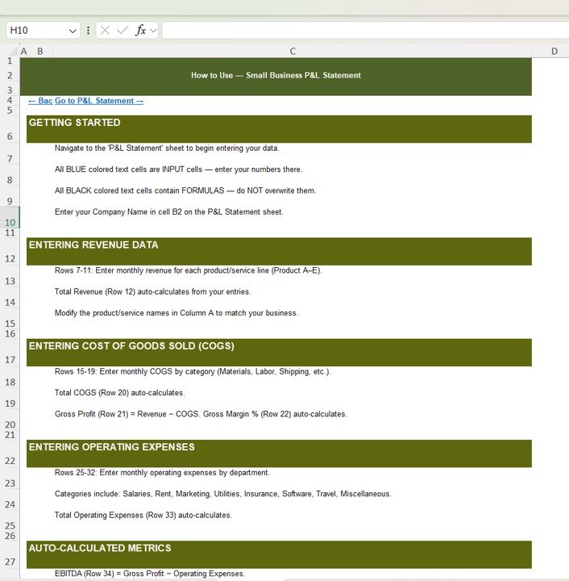Expand the chevron next to the fx icon

(153, 30)
